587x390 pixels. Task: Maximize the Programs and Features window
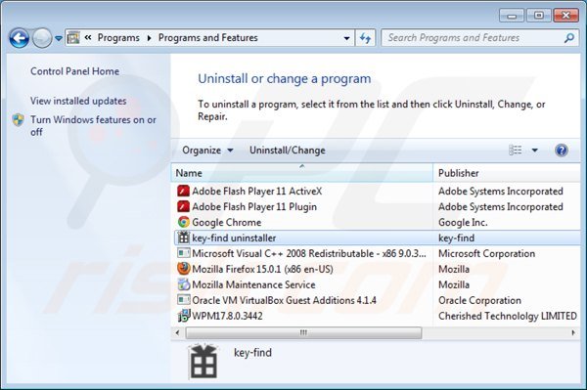coord(538,16)
